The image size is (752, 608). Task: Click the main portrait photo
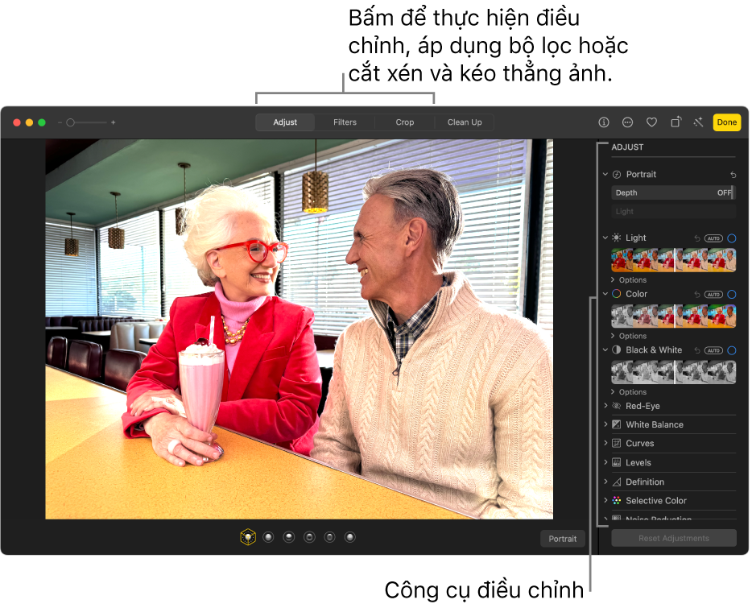click(x=300, y=329)
